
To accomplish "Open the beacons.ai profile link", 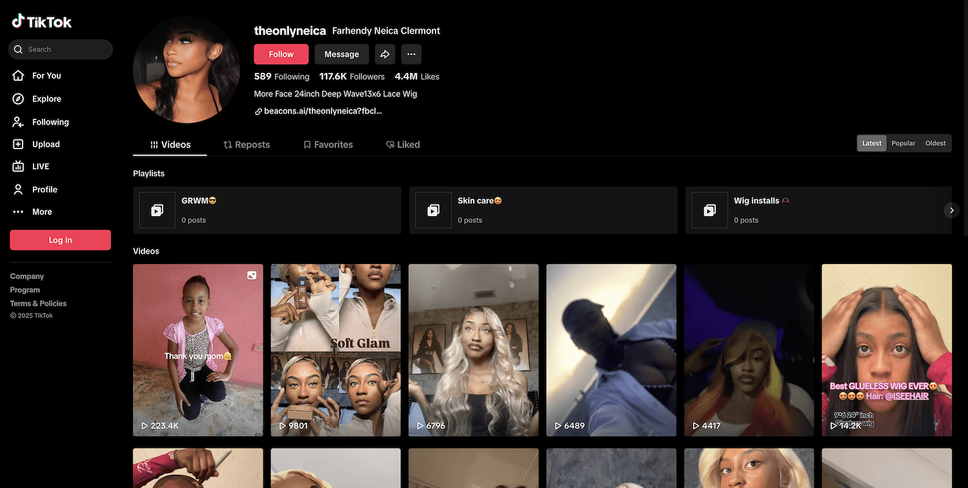I will coord(323,111).
